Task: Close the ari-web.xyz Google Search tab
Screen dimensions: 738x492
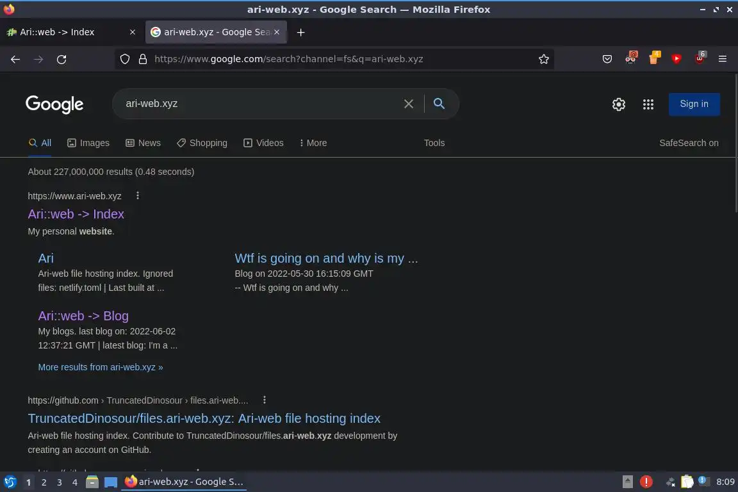Action: (x=277, y=32)
